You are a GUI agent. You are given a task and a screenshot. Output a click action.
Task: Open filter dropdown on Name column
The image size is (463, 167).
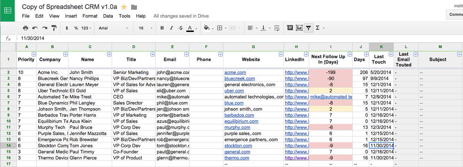109,54
